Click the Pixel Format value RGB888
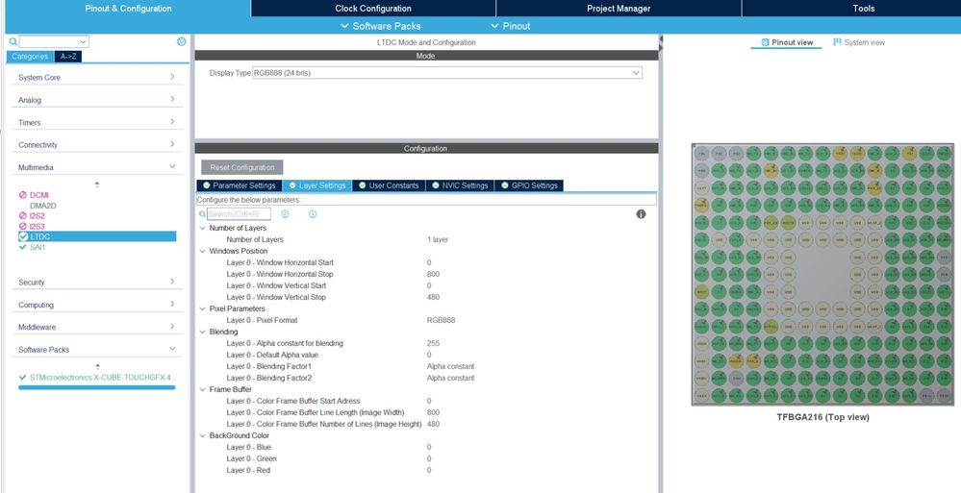The width and height of the screenshot is (961, 493). [441, 320]
